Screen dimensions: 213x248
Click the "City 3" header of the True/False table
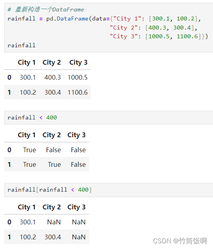coord(77,135)
